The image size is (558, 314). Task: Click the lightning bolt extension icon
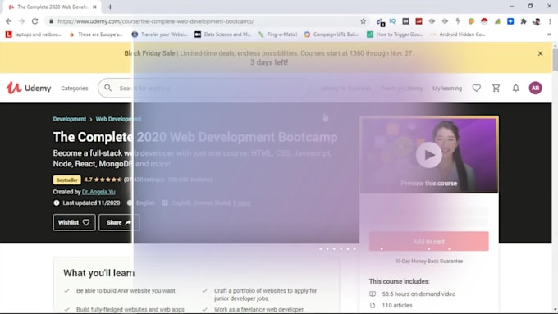point(458,21)
